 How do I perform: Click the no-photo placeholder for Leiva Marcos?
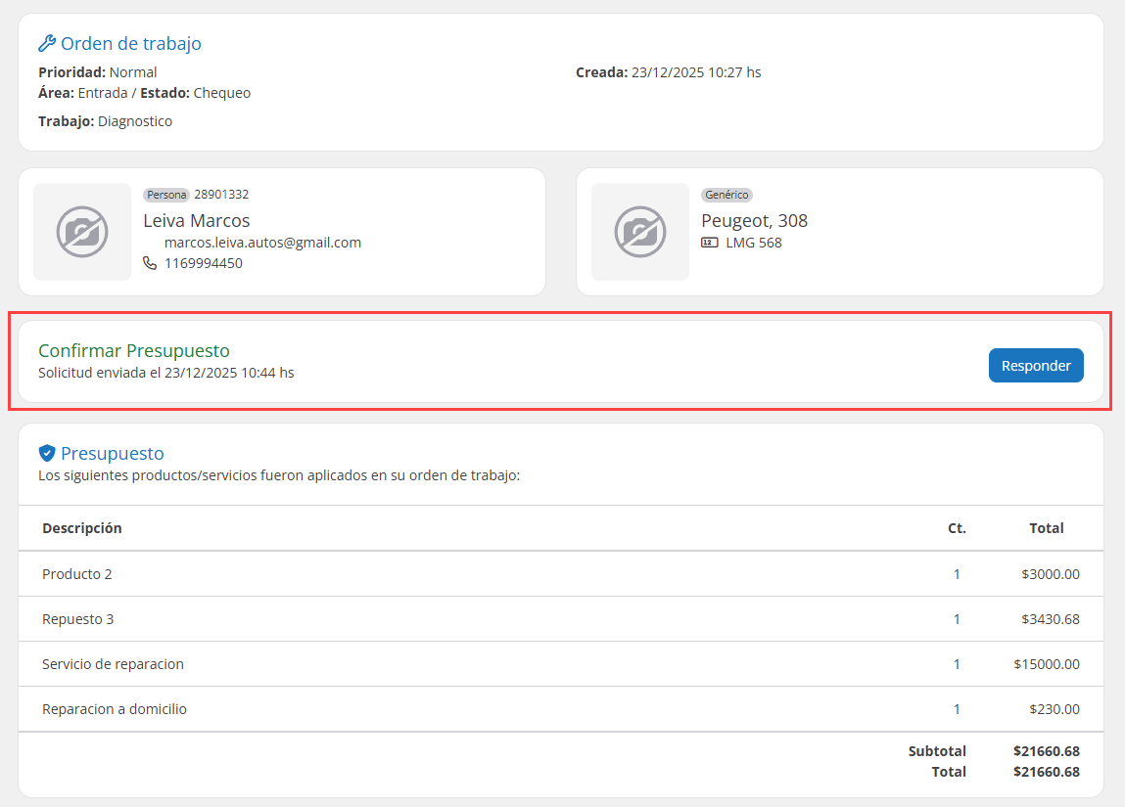coord(82,232)
